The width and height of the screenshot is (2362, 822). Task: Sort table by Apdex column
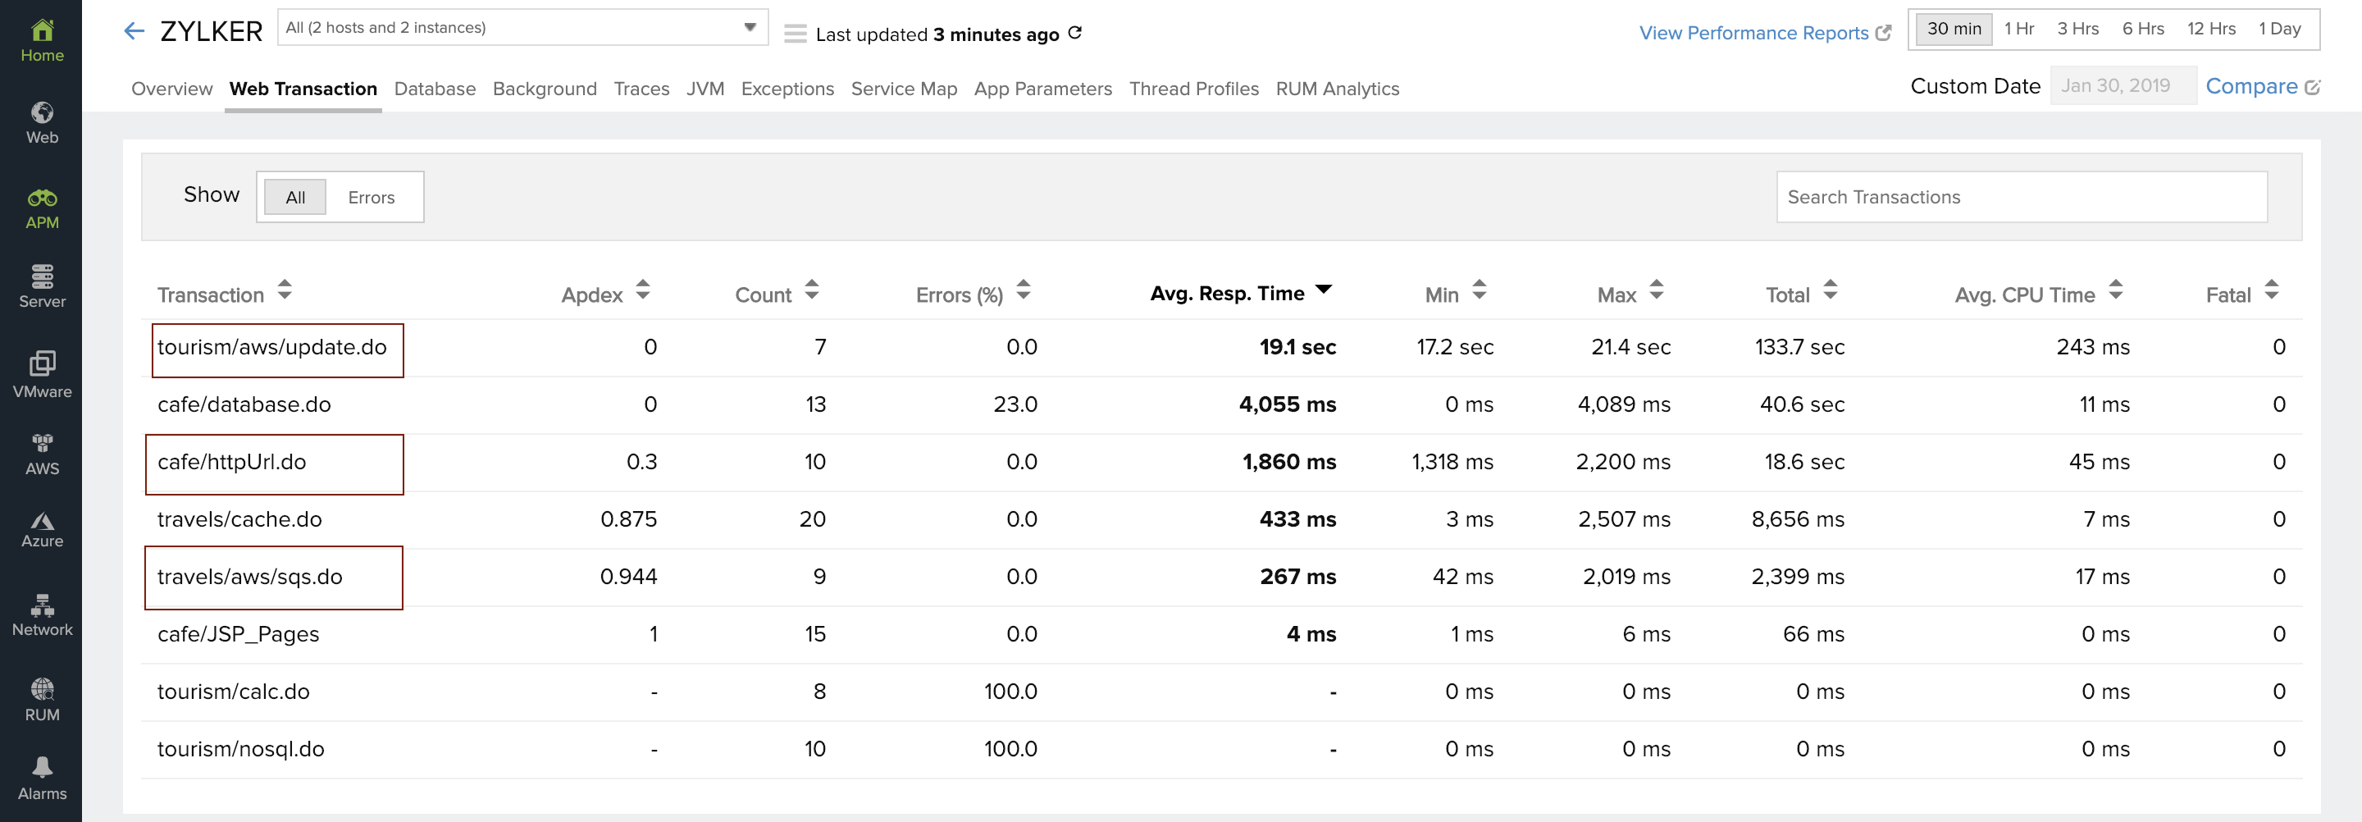642,290
